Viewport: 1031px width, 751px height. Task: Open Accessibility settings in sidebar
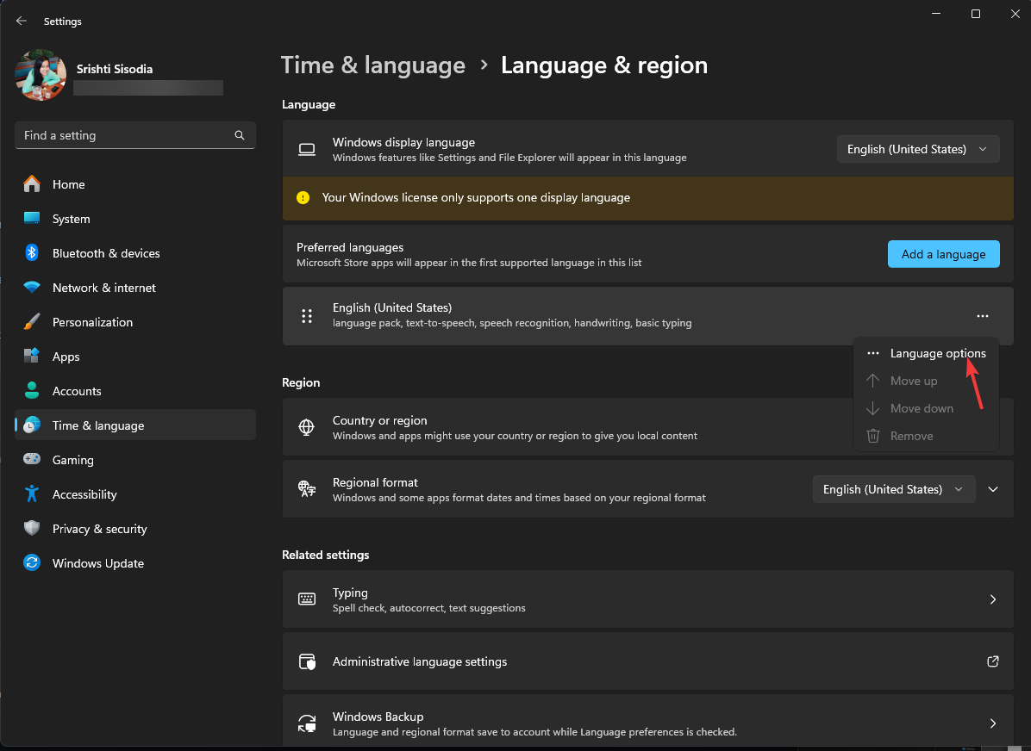(x=84, y=494)
